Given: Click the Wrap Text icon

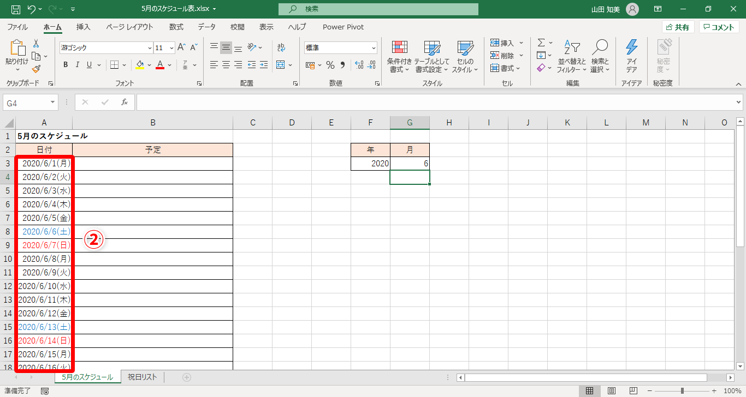Looking at the screenshot, I should click(x=281, y=47).
